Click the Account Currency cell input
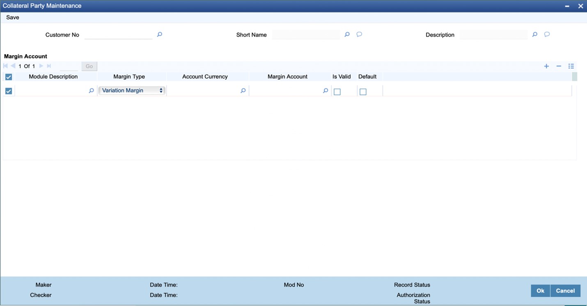 [x=203, y=91]
